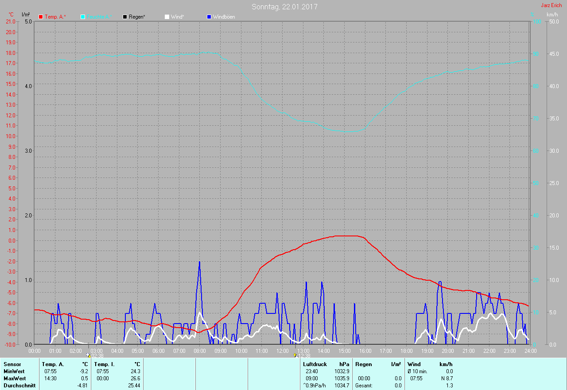This screenshot has height=390, width=567.
Task: Click the black Regen legend swatch
Action: pos(125,17)
